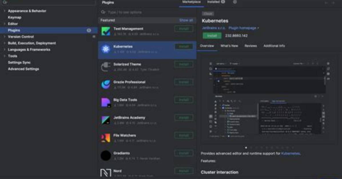Expand the Tools settings group
Image resolution: width=342 pixels, height=179 pixels.
[5, 56]
